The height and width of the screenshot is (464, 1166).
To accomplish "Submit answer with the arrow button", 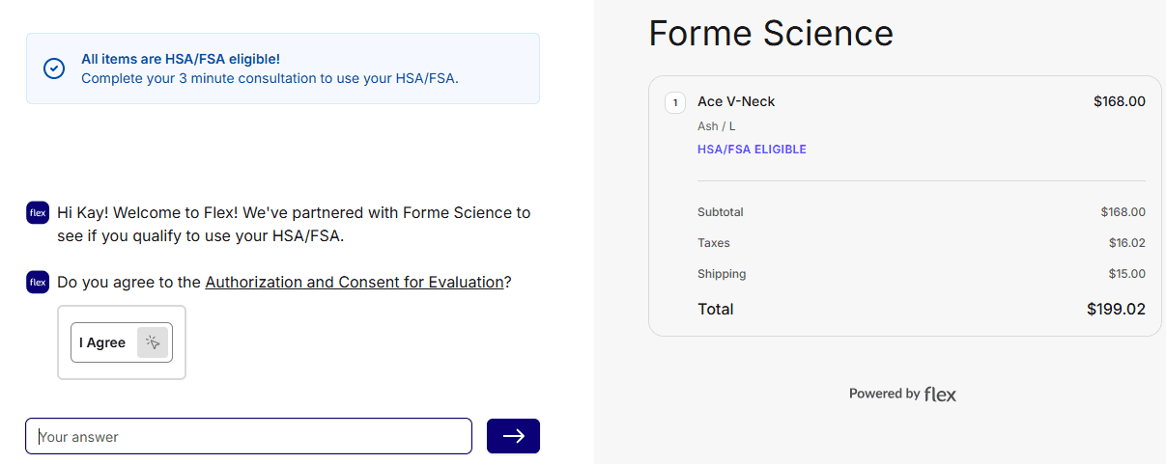I will (513, 436).
